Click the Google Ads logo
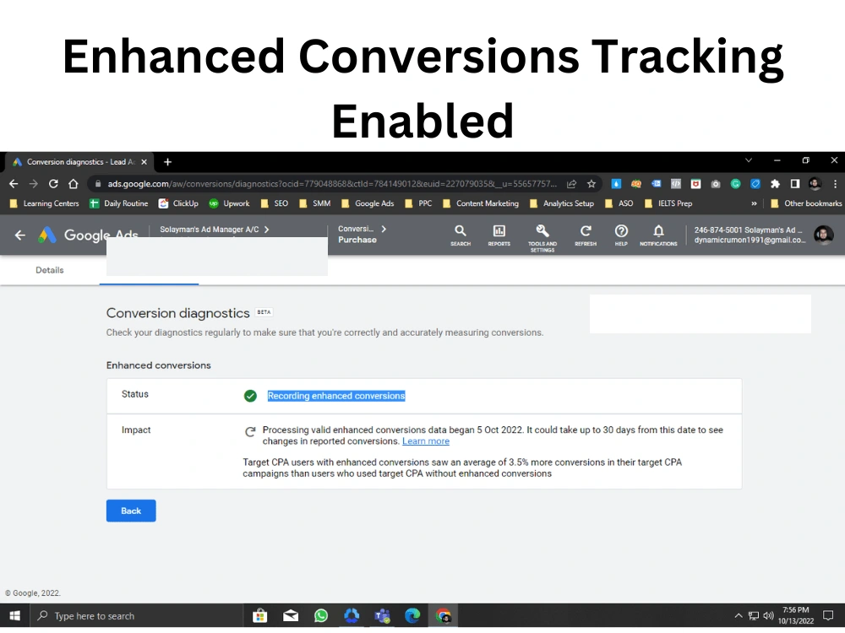The image size is (845, 633). [88, 235]
